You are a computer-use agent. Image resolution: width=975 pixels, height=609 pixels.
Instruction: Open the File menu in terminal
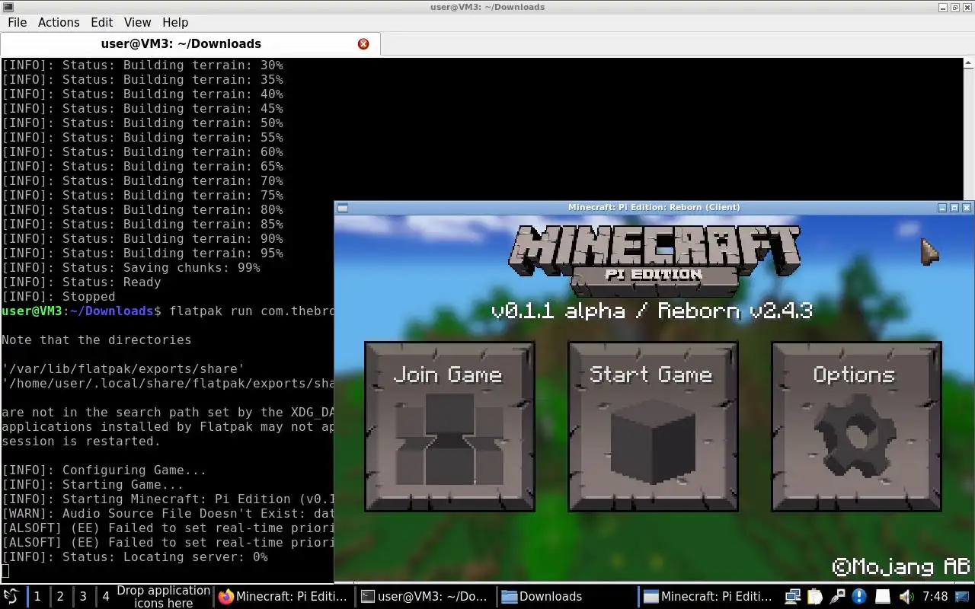(17, 22)
